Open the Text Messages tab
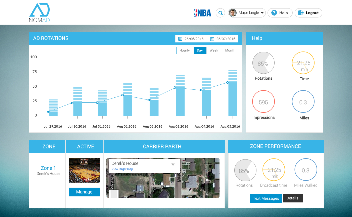 tap(266, 198)
